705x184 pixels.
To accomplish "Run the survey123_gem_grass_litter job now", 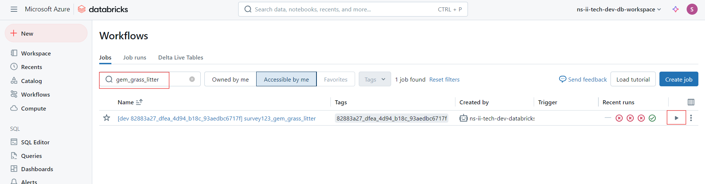I will [x=676, y=118].
